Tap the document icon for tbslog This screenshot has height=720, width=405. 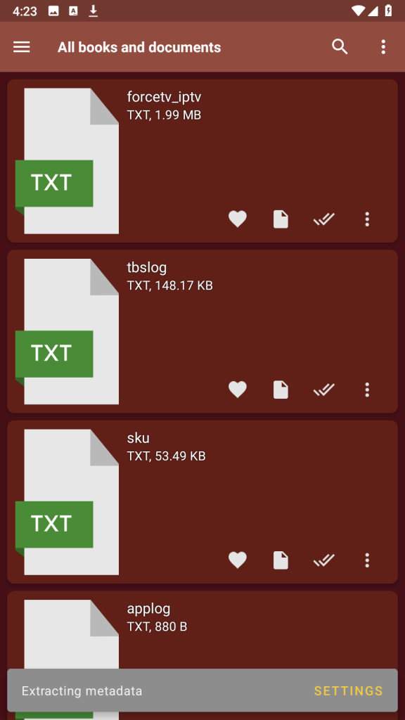(281, 390)
